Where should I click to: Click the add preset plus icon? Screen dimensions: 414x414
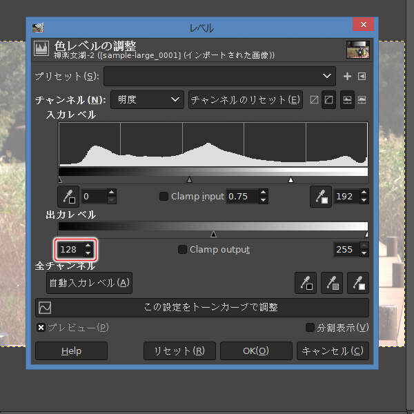(x=347, y=77)
